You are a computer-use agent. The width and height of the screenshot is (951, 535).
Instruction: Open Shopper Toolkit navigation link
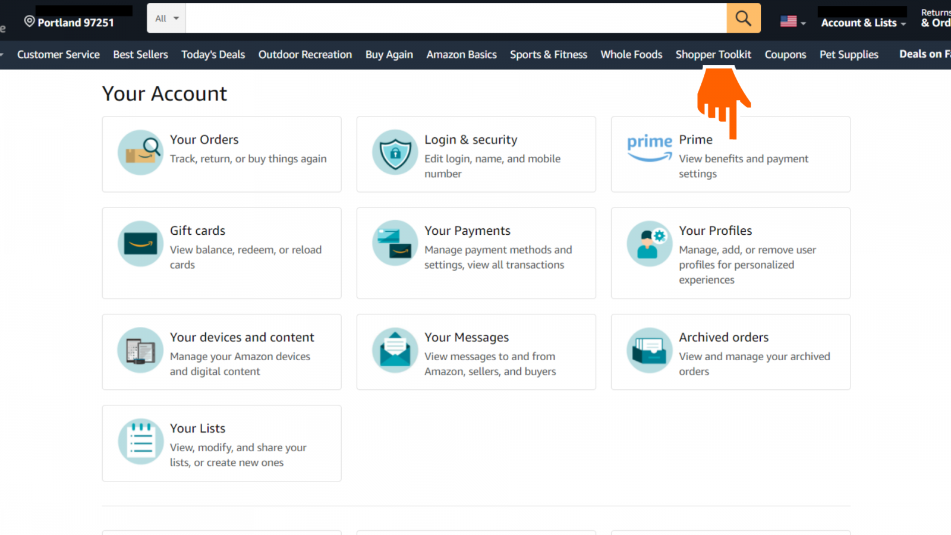(x=713, y=54)
